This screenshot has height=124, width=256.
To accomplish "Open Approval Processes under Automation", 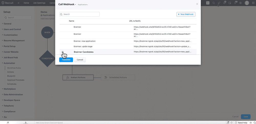I will (16, 80).
